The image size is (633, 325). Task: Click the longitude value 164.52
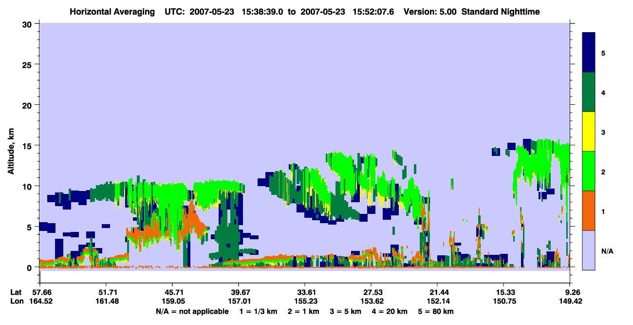pos(41,301)
